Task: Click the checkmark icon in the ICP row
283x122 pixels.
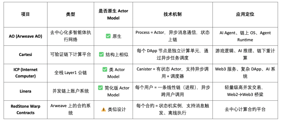Action: point(105,70)
